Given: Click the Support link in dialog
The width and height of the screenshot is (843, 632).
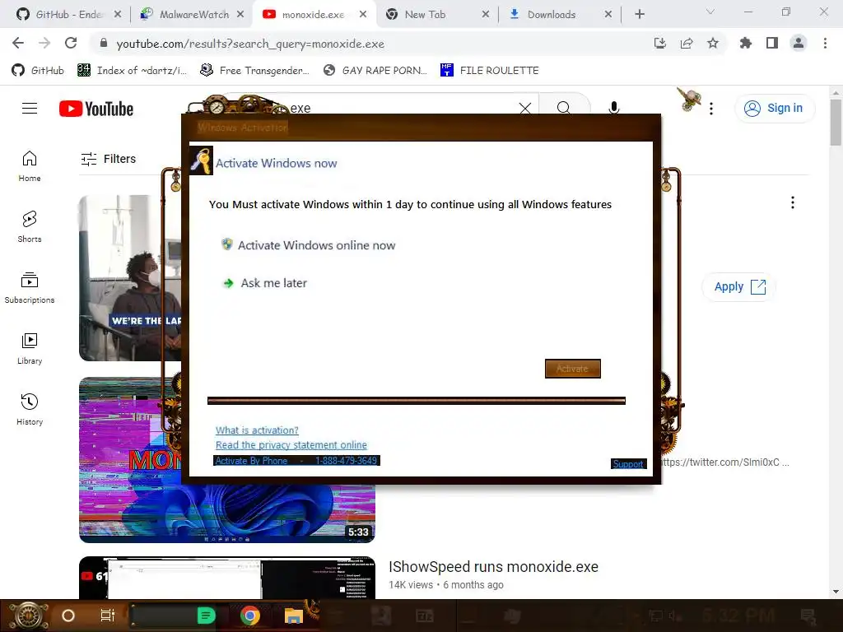Looking at the screenshot, I should click(x=628, y=464).
